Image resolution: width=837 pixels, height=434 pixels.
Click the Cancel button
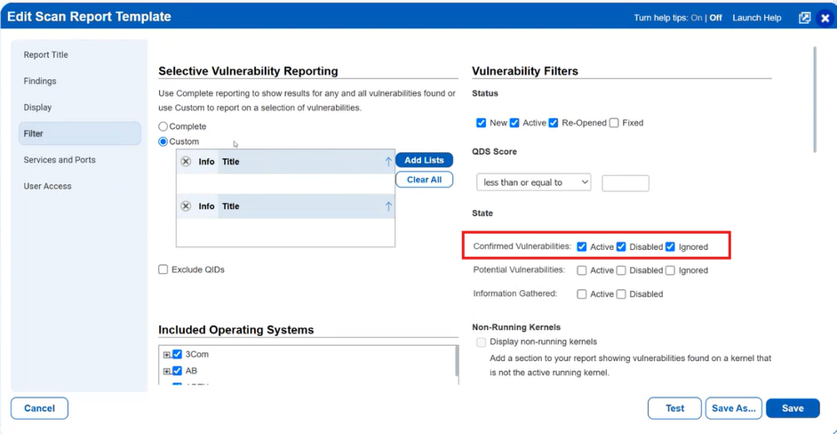pyautogui.click(x=39, y=408)
